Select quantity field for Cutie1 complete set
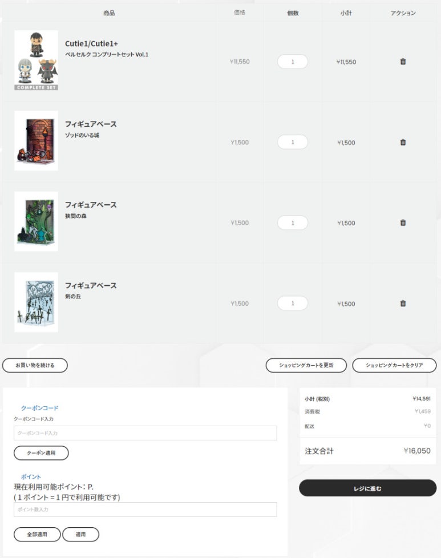441x558 pixels. tap(292, 62)
